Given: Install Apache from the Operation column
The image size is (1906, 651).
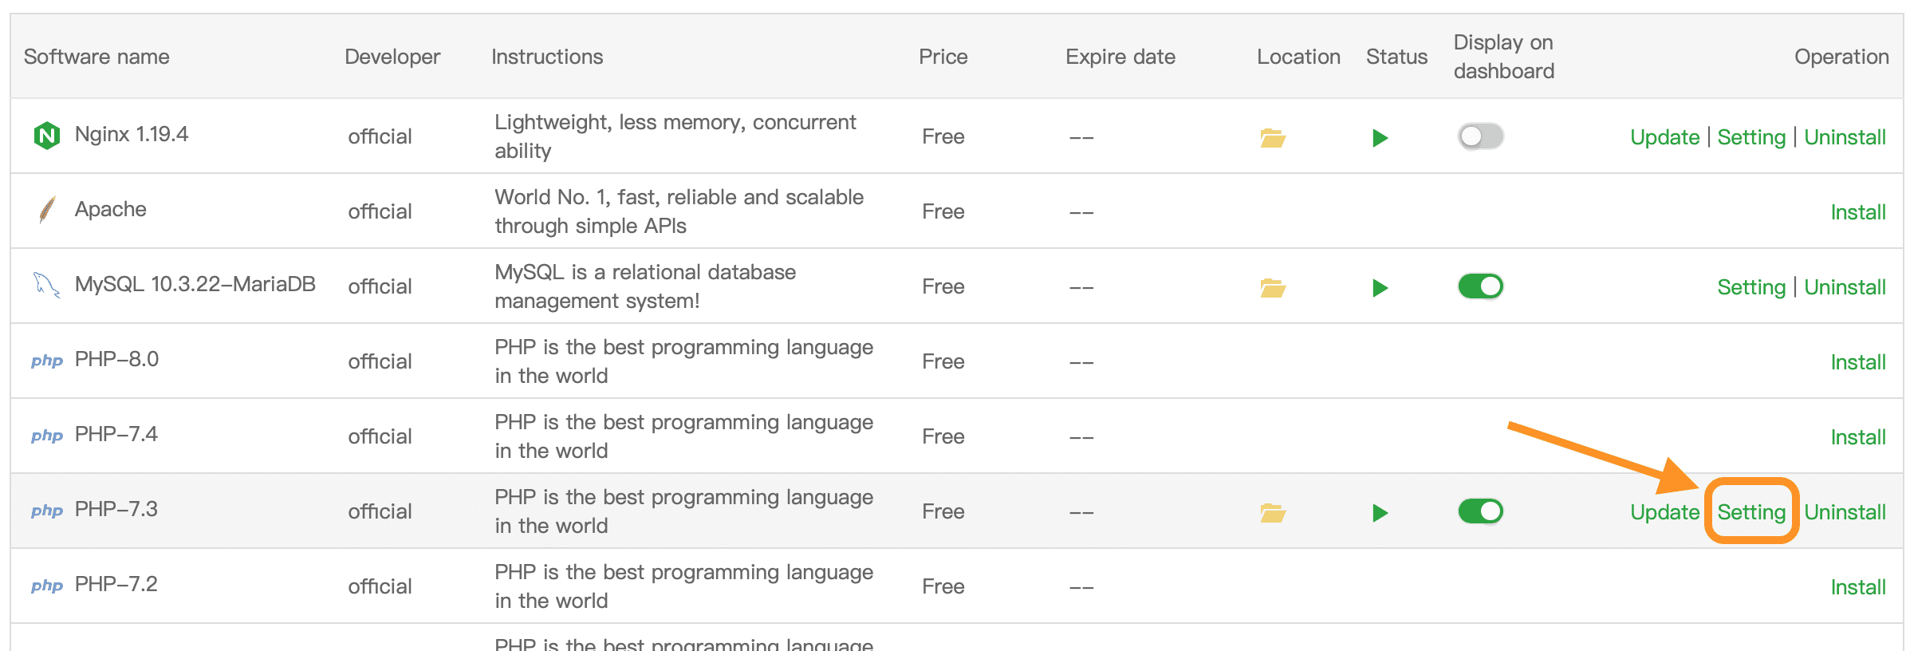Looking at the screenshot, I should (x=1857, y=212).
